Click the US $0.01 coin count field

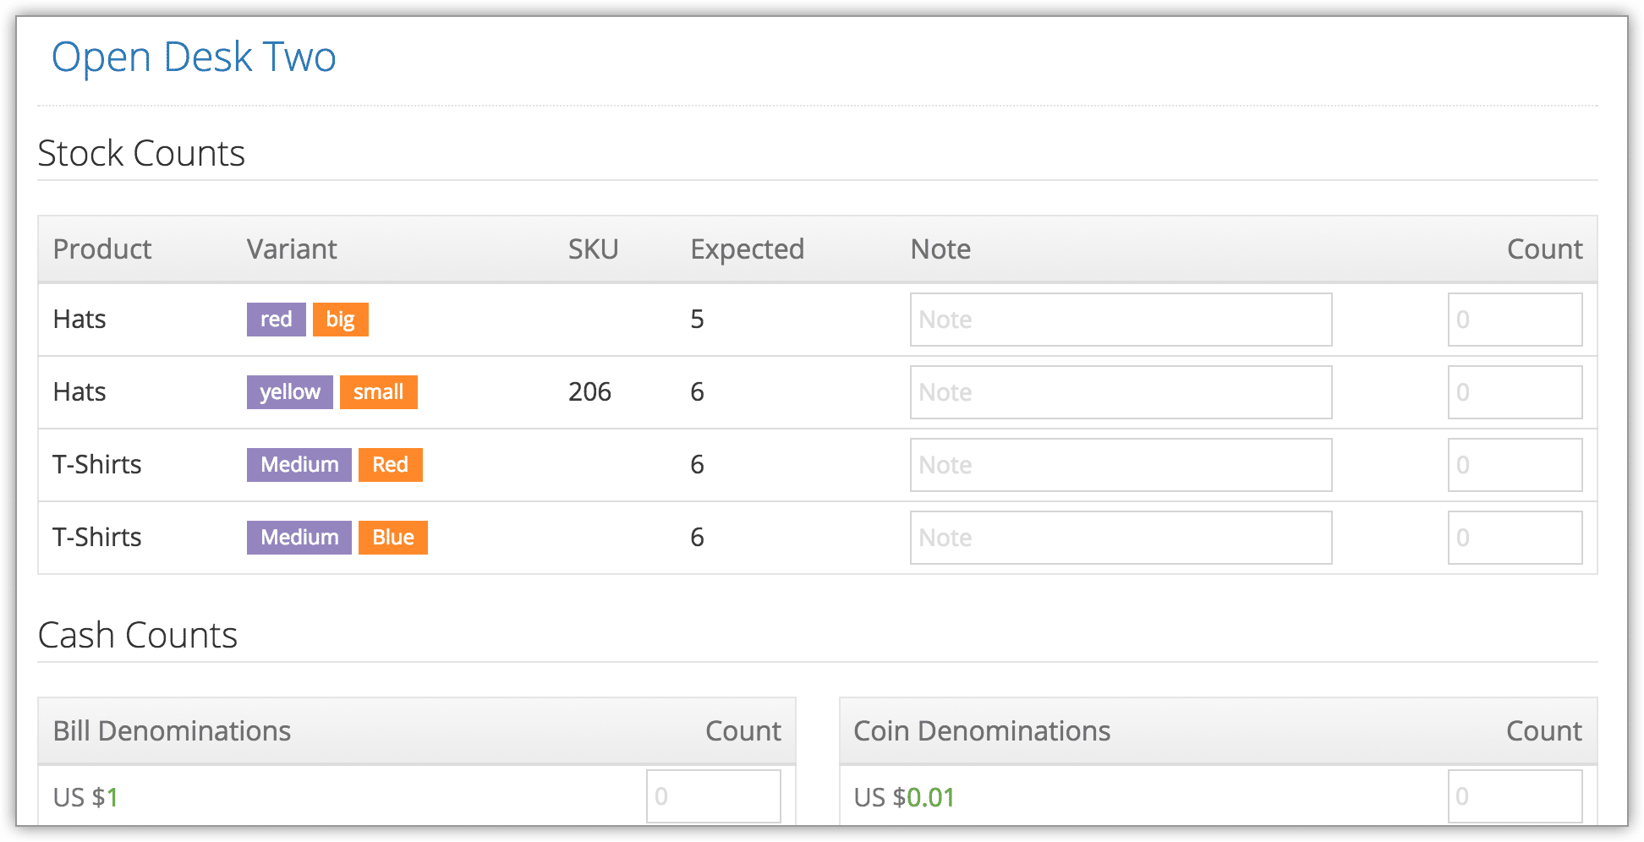point(1515,796)
